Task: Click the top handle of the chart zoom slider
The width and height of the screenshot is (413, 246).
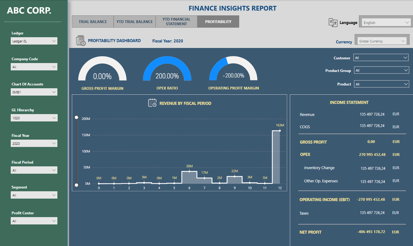Action: [x=76, y=118]
